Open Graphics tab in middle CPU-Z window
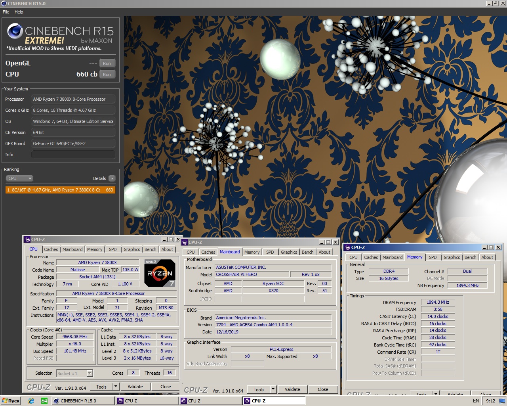507x406 pixels. click(x=289, y=252)
